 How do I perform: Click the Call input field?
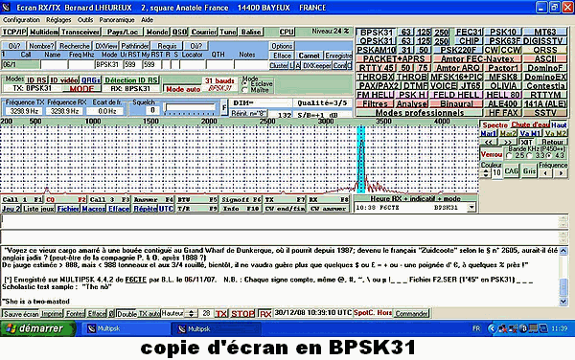[x=21, y=65]
